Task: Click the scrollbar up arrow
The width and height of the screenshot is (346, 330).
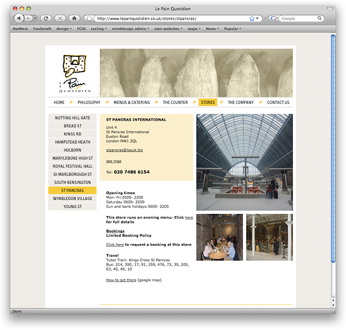Action: coord(333,300)
